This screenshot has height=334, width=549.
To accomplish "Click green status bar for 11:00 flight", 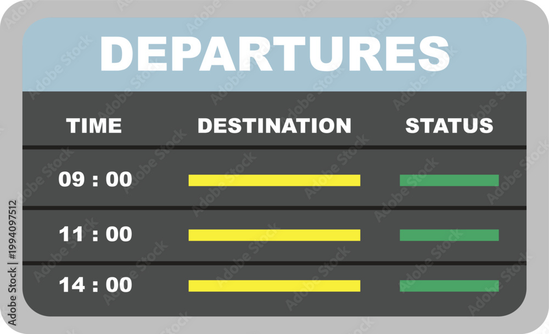I will tap(449, 235).
